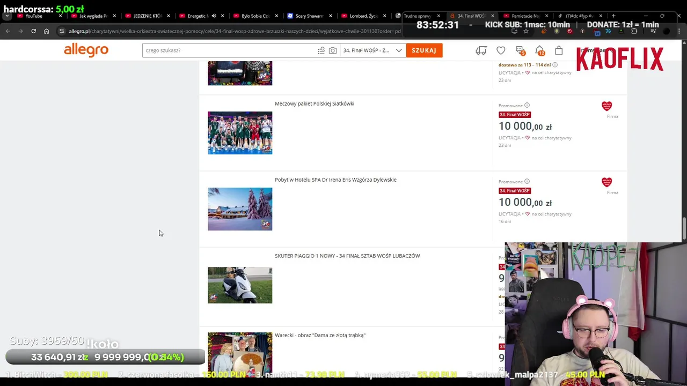Click the page vertical scrollbar thumb
Image resolution: width=687 pixels, height=386 pixels.
pyautogui.click(x=684, y=229)
